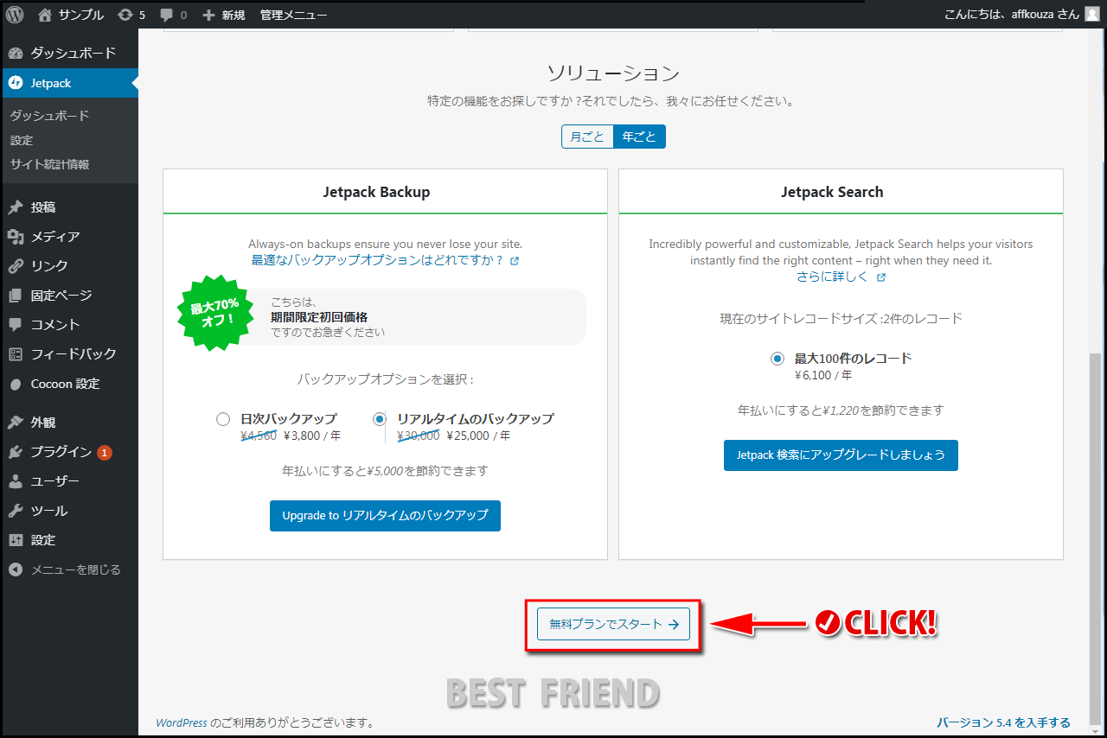Open account greeting こんにちは、affkouza さん

pos(1012,14)
